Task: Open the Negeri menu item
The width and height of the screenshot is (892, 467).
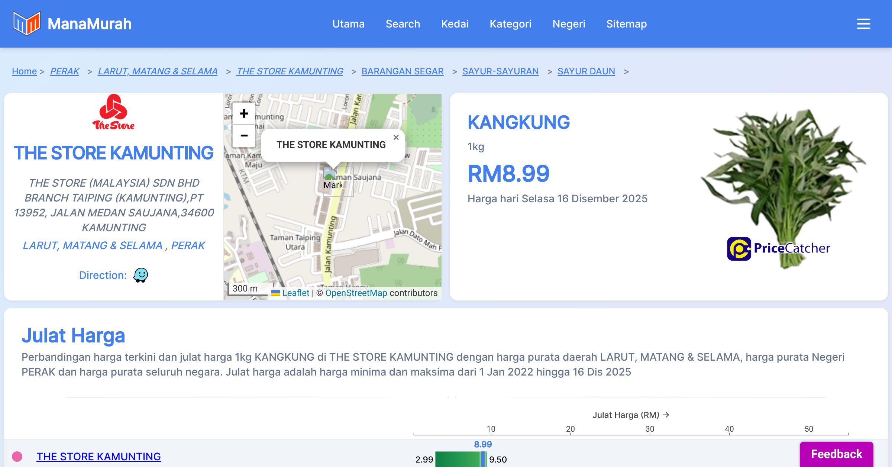Action: (569, 24)
